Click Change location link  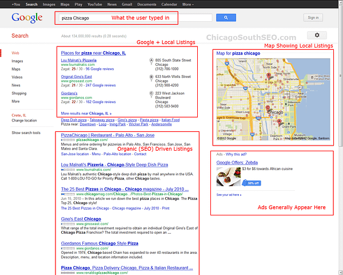[24, 120]
